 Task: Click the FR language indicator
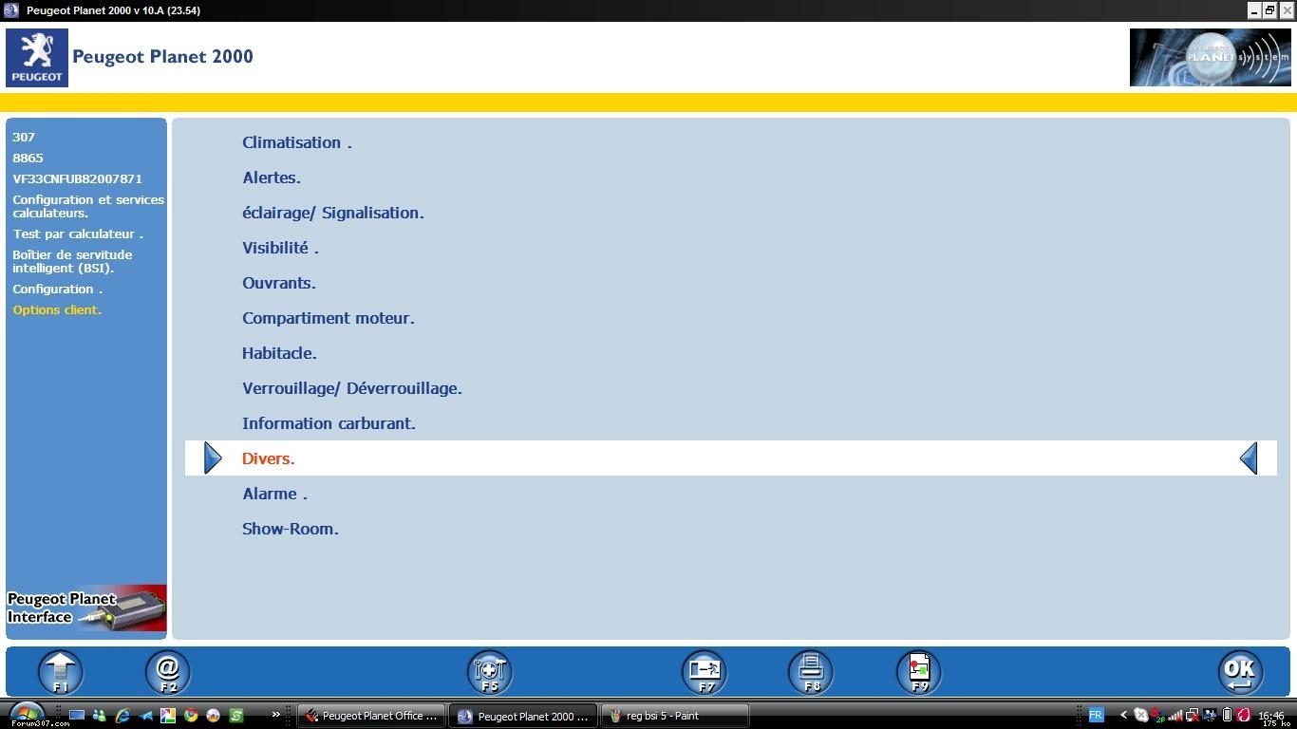(1096, 715)
